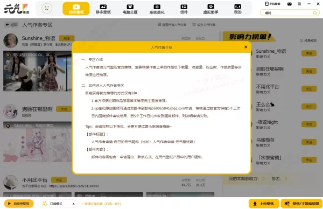
Task: Follow -夜莺Night in the ranking list
Action: pos(309,124)
